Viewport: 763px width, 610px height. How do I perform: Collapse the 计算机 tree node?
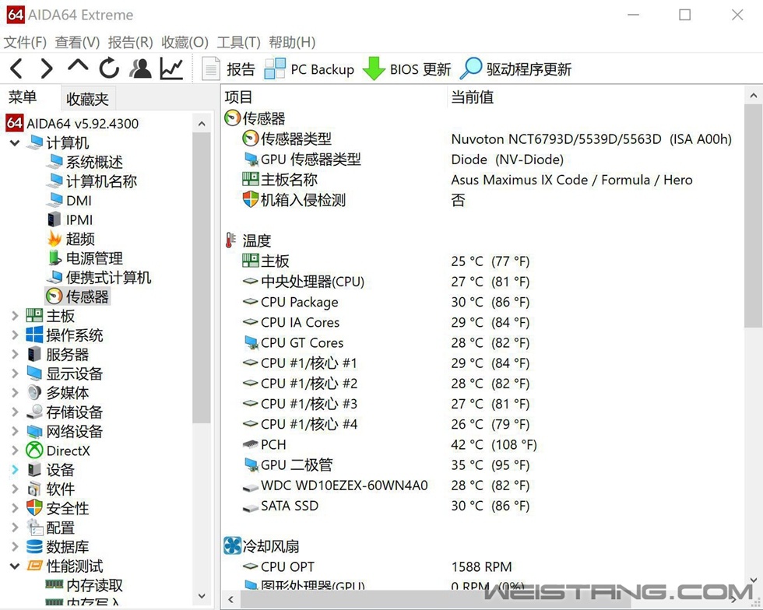pos(15,143)
